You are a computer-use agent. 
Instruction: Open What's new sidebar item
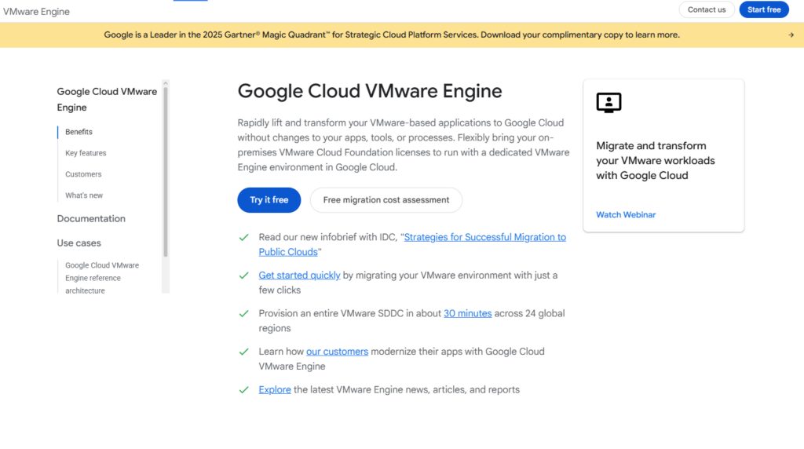point(83,195)
